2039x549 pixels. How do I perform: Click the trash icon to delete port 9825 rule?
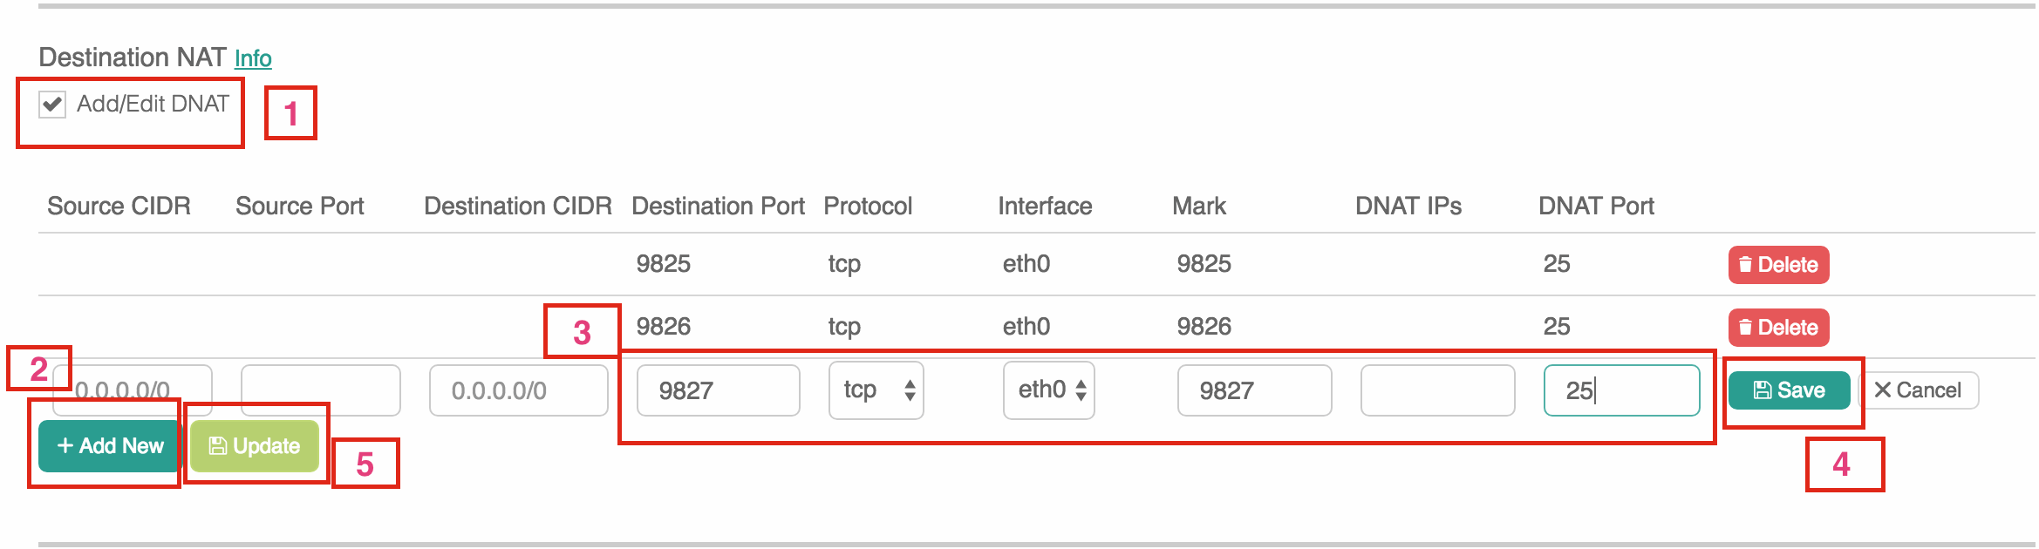pyautogui.click(x=1747, y=265)
